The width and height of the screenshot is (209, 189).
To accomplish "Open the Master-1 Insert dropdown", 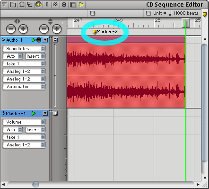I will pyautogui.click(x=35, y=130).
